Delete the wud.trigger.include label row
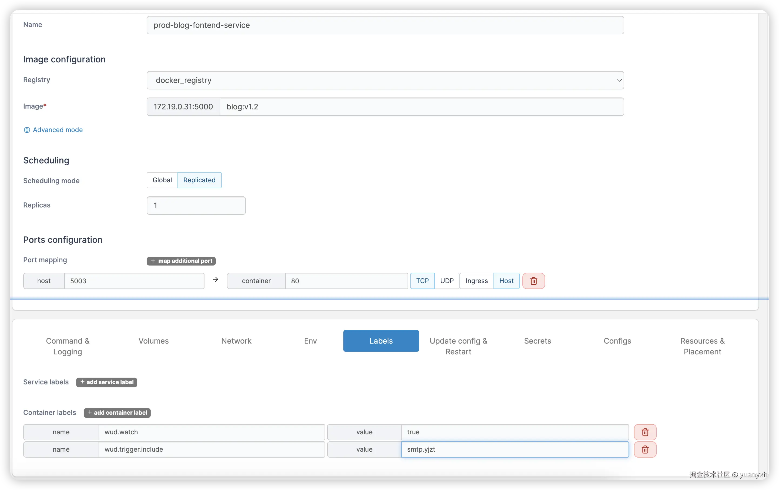 pos(645,449)
